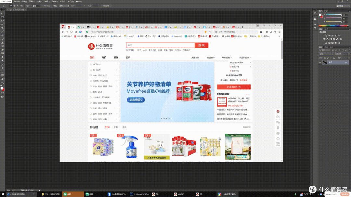This screenshot has height=197, width=351.
Task: Select the History Brush tool
Action: click(3, 46)
